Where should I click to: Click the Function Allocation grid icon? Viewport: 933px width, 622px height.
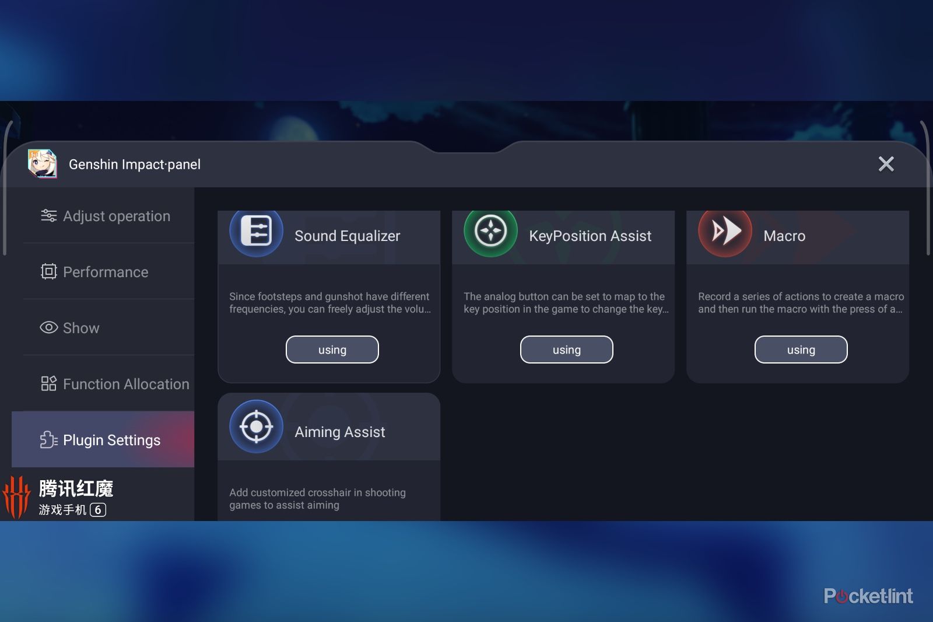pos(48,384)
